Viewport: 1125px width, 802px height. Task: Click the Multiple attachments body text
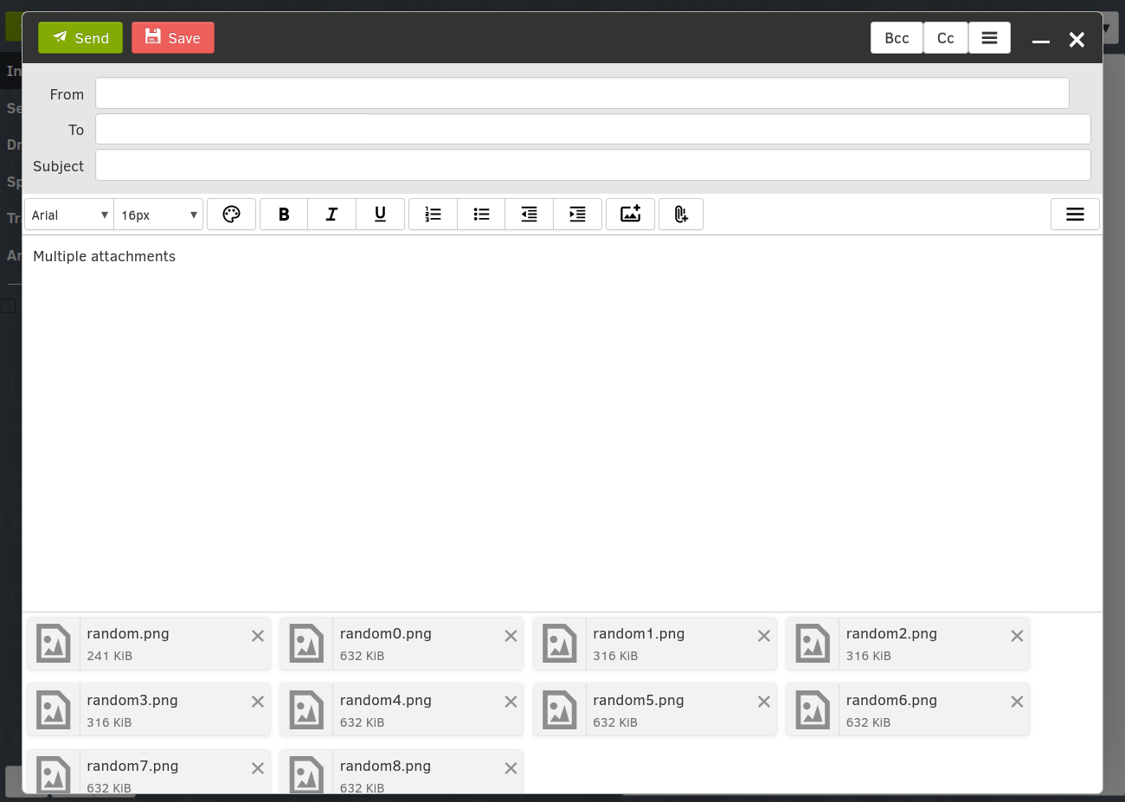pyautogui.click(x=104, y=256)
